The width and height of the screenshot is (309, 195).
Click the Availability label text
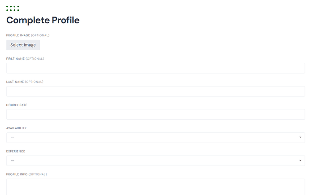click(x=16, y=128)
